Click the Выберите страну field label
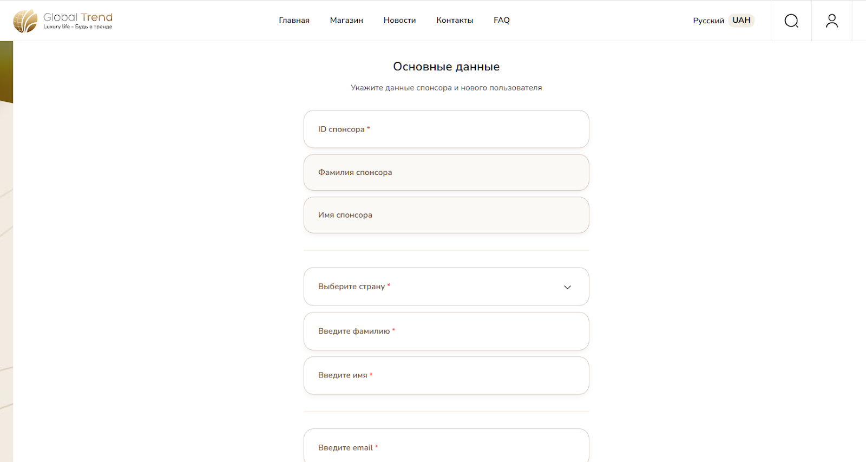The height and width of the screenshot is (462, 866). point(352,287)
